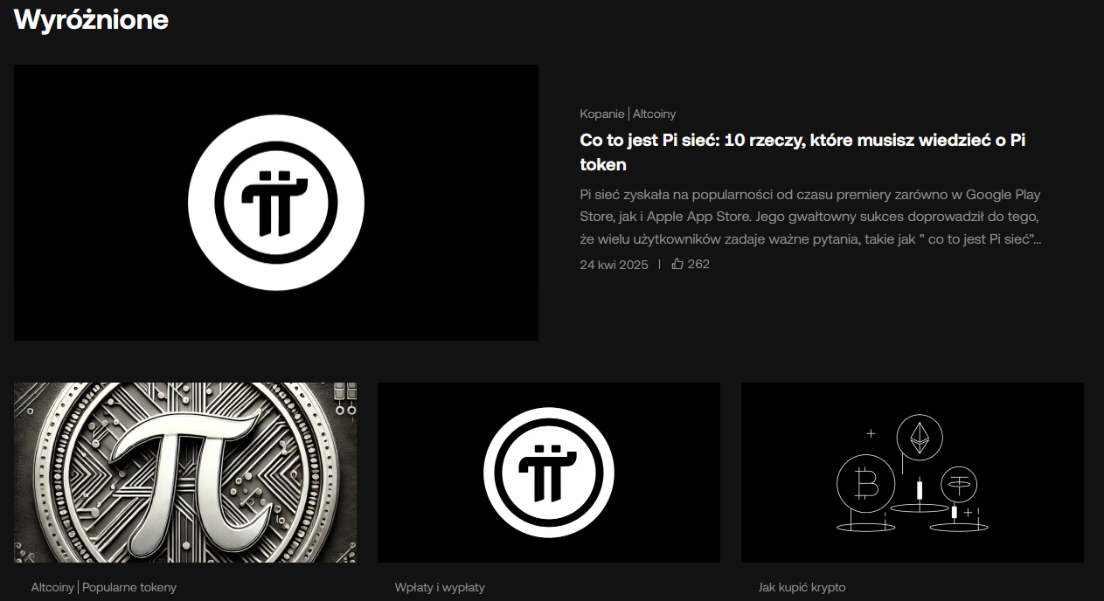Read the excerpt starting 'Pi sieć zyskała'
This screenshot has width=1104, height=601.
[x=810, y=217]
